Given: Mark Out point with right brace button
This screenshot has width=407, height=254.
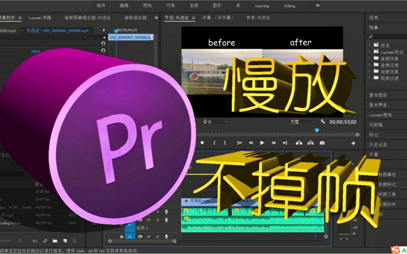Looking at the screenshot, I should 225,143.
